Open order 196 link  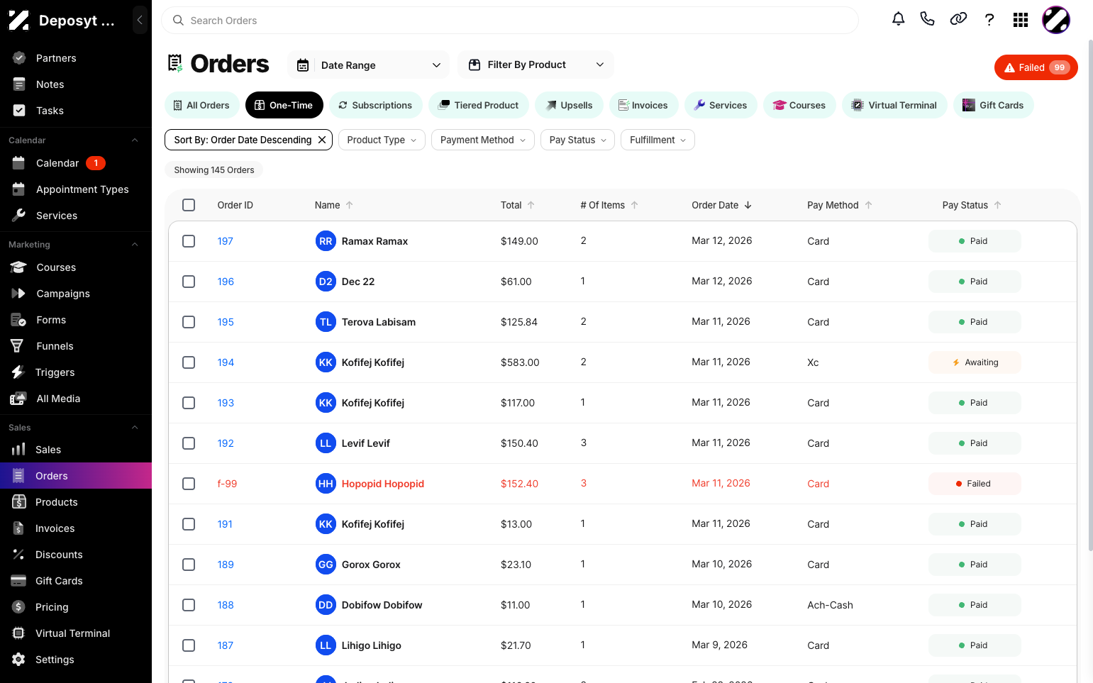pos(226,282)
